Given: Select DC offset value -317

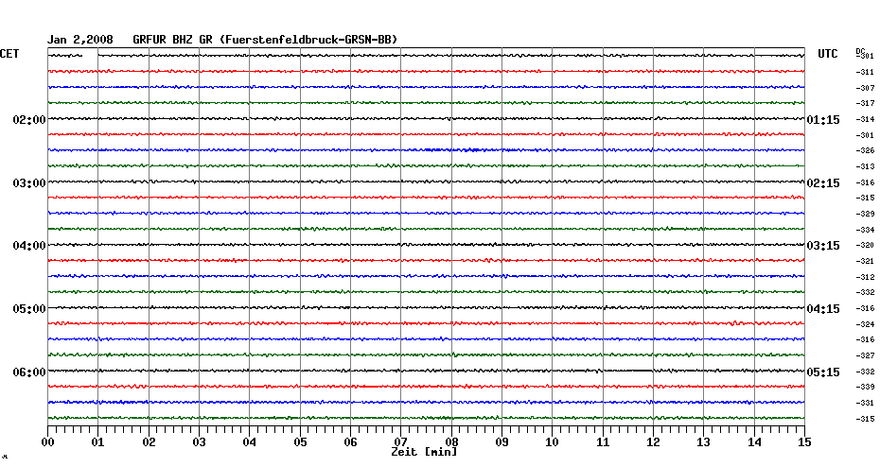Looking at the screenshot, I should point(865,104).
